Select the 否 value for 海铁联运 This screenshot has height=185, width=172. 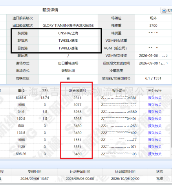coord(68,78)
